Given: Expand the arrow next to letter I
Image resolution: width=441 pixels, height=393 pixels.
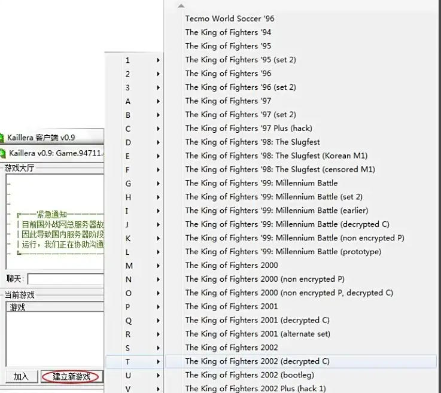Looking at the screenshot, I should (x=159, y=211).
